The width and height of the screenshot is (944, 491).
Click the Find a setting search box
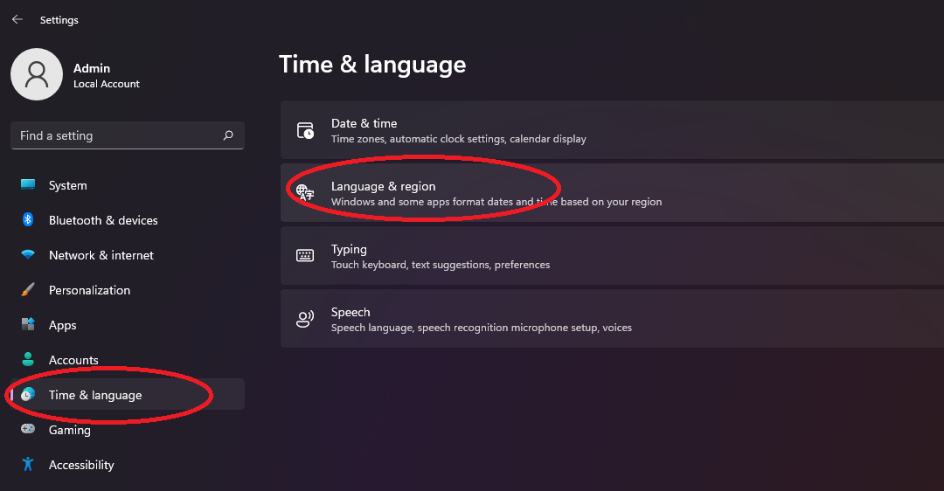[x=128, y=135]
